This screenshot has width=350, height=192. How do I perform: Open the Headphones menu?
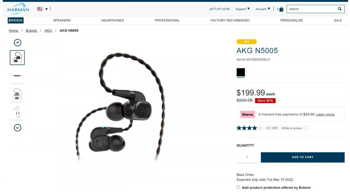pyautogui.click(x=112, y=20)
